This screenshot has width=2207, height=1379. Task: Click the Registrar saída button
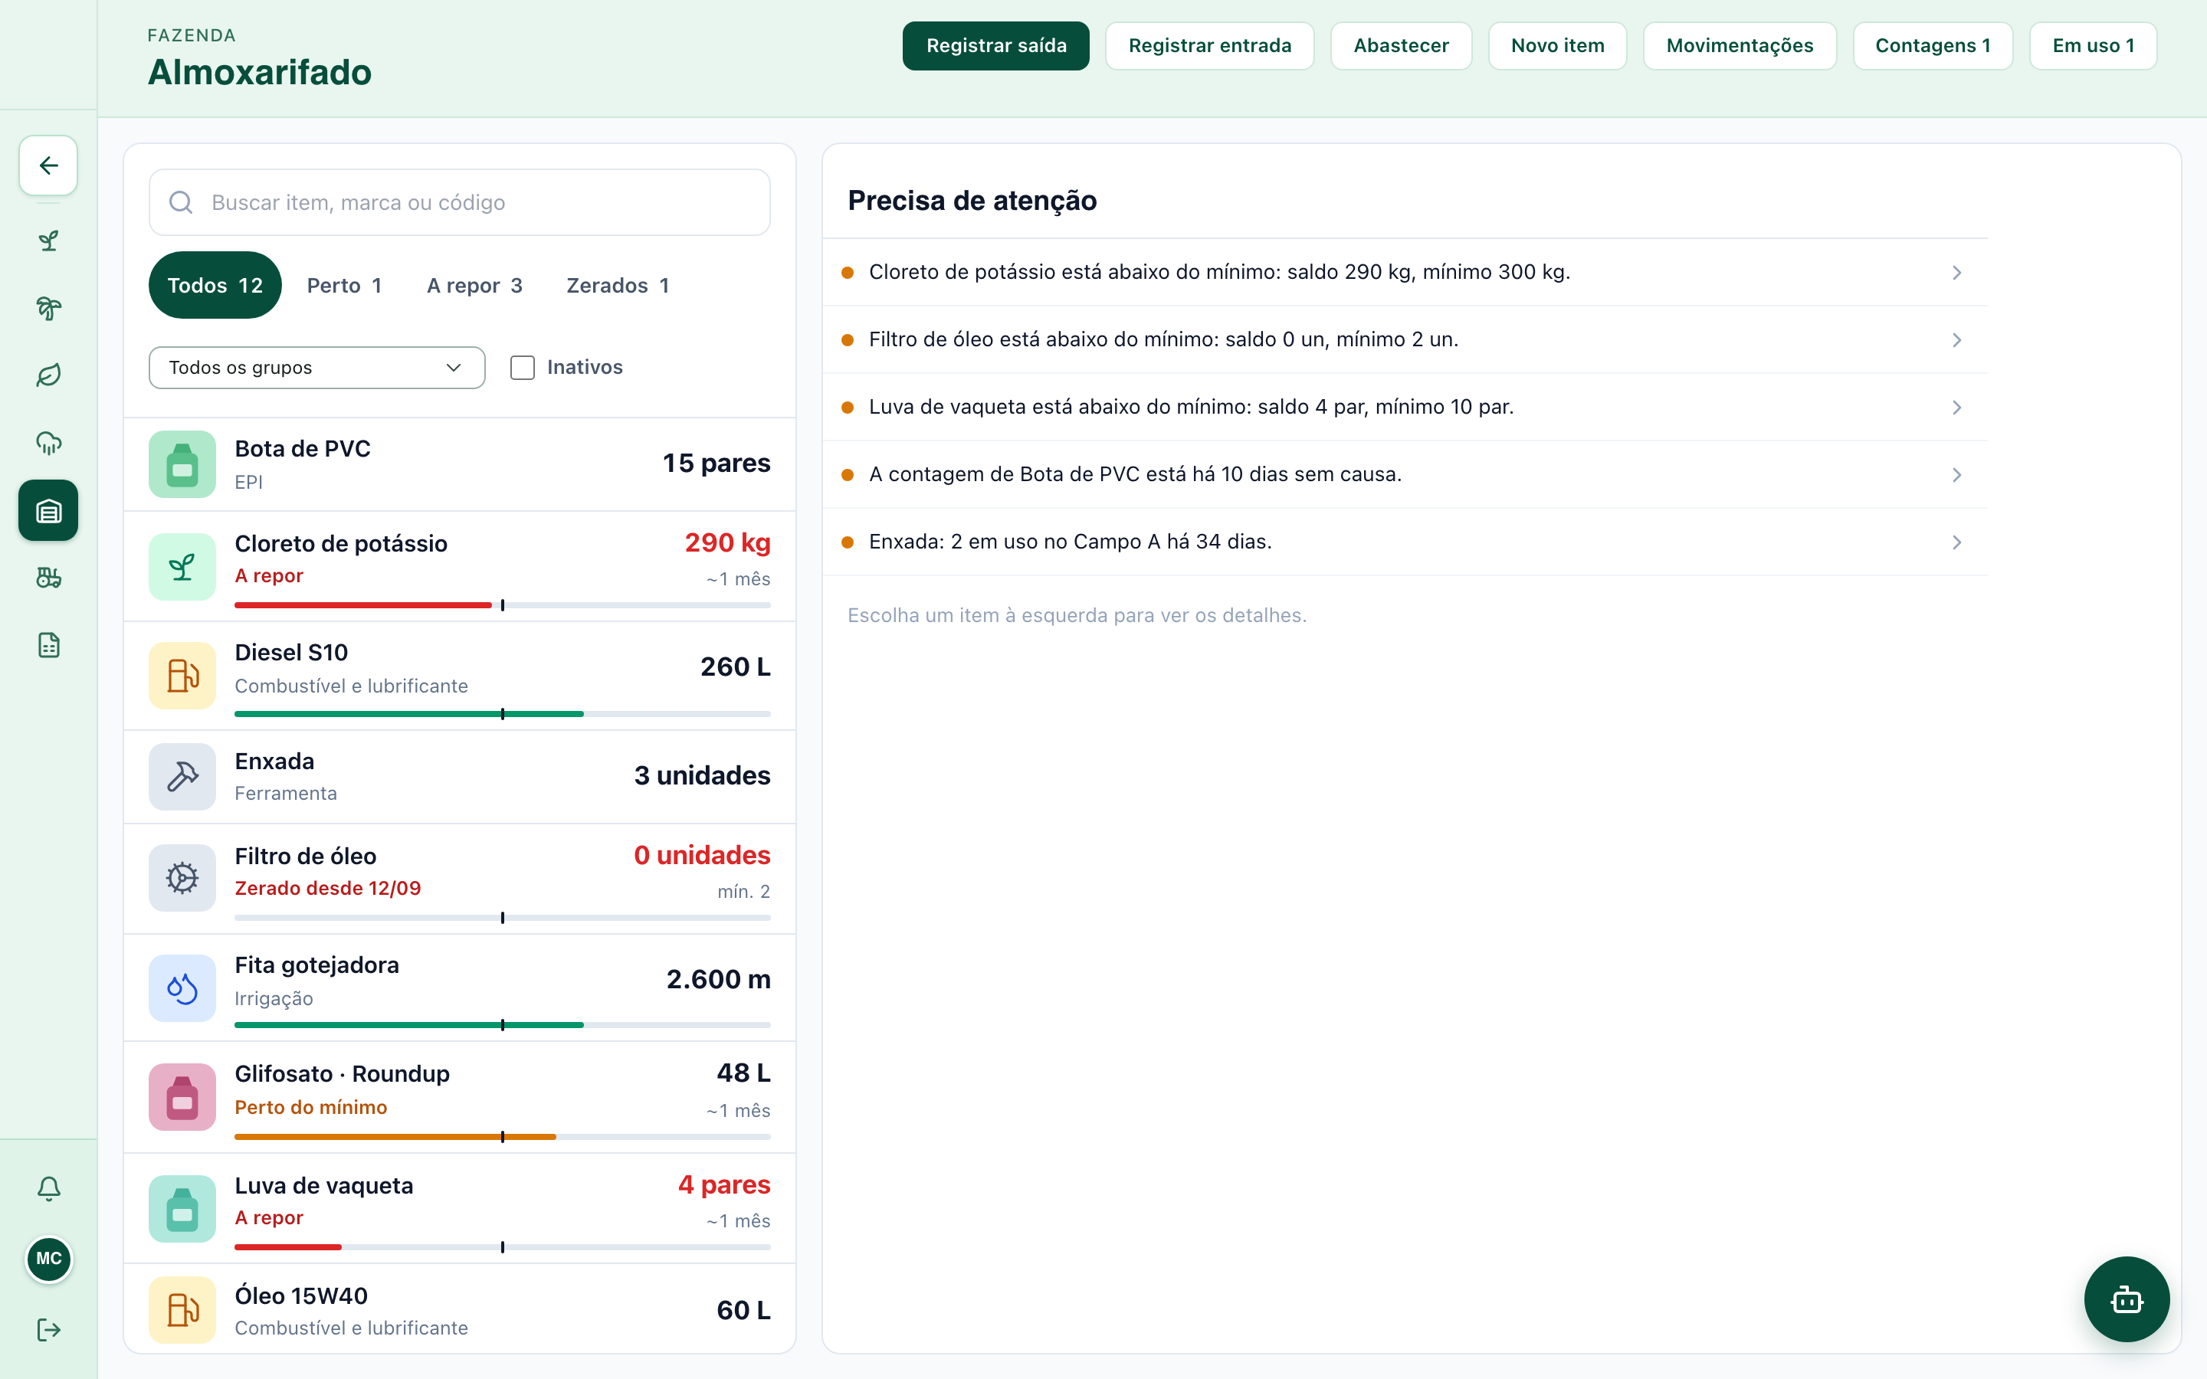(996, 46)
